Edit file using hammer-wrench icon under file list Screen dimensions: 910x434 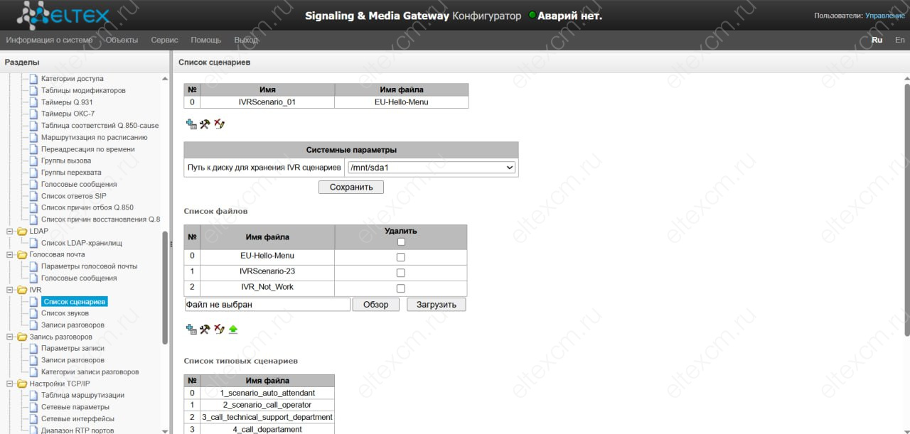(205, 329)
